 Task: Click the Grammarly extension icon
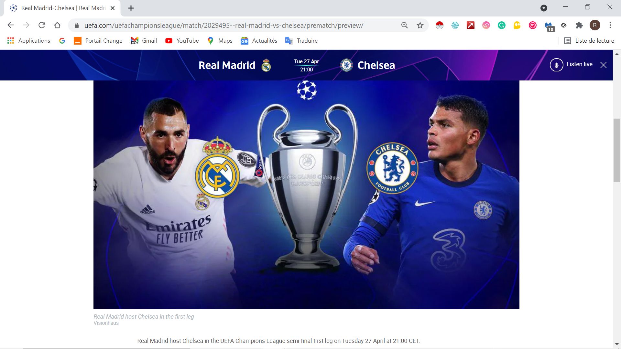pos(502,25)
